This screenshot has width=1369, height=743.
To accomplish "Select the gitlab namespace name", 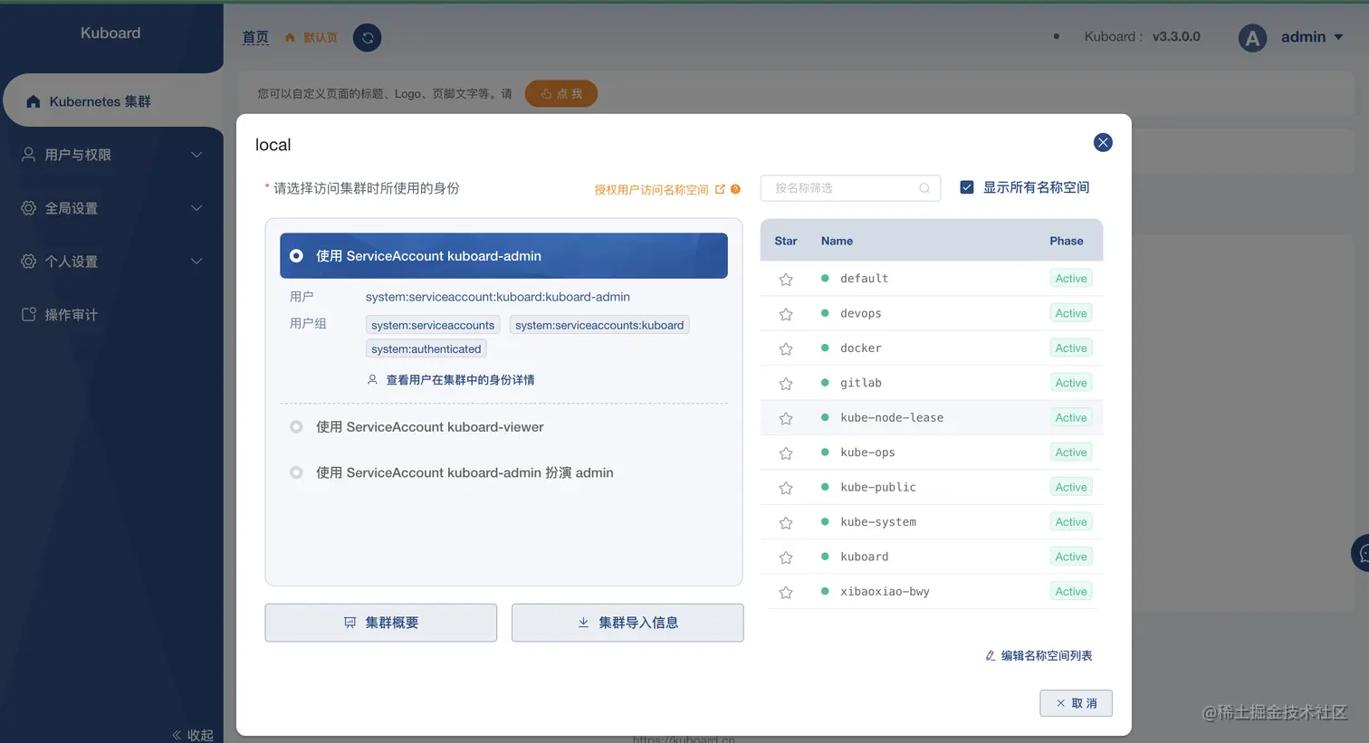I will point(860,383).
